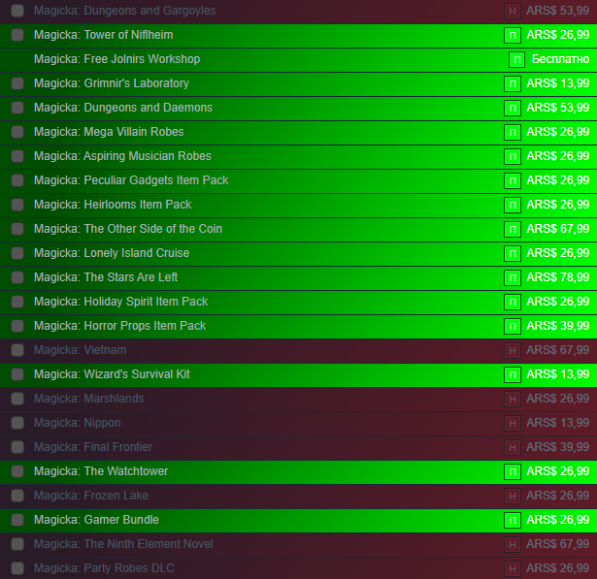Click H status icon for Magicka: Nippon

[x=513, y=424]
